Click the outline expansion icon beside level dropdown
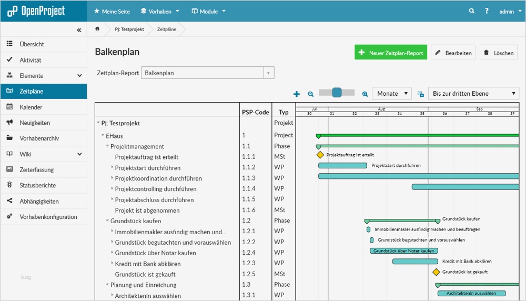 tap(421, 94)
